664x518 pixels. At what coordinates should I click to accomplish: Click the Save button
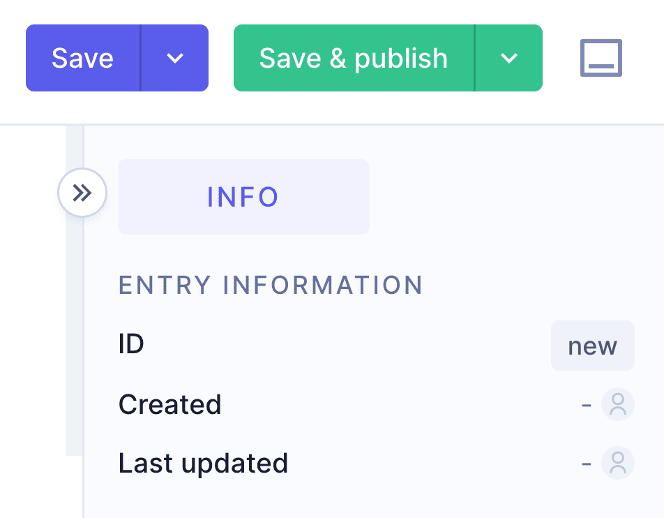82,58
